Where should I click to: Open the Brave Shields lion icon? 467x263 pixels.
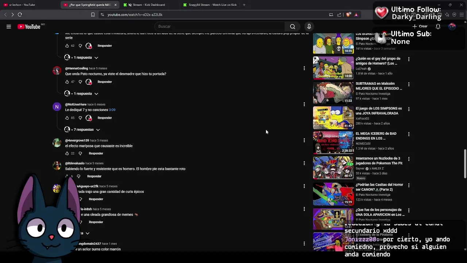pyautogui.click(x=348, y=15)
